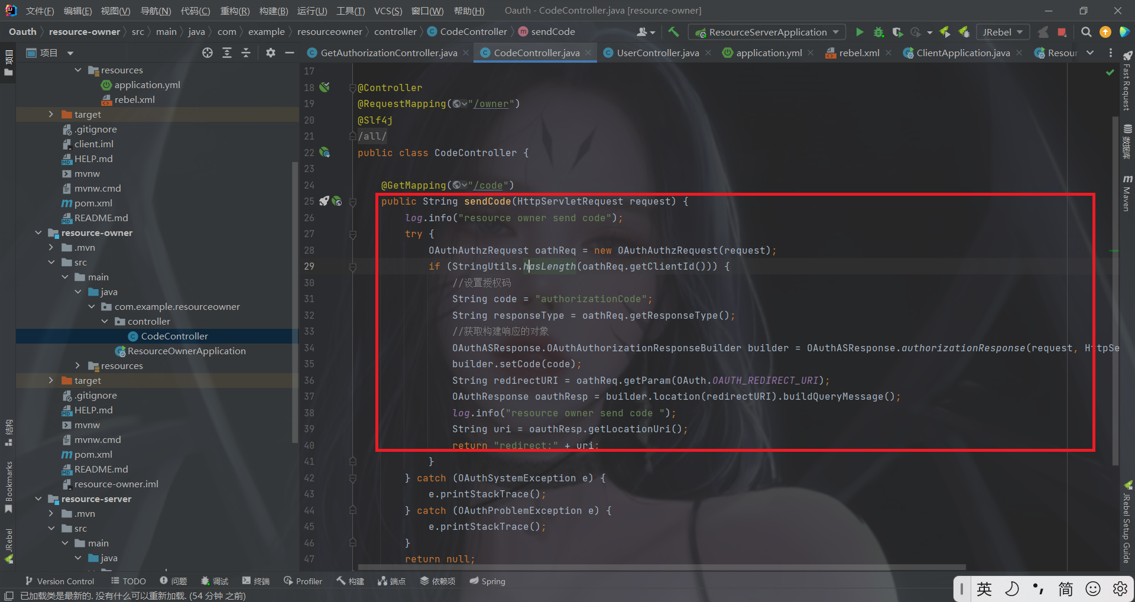Collapse the resource-owner folder in the project tree
This screenshot has height=602, width=1135.
click(38, 232)
